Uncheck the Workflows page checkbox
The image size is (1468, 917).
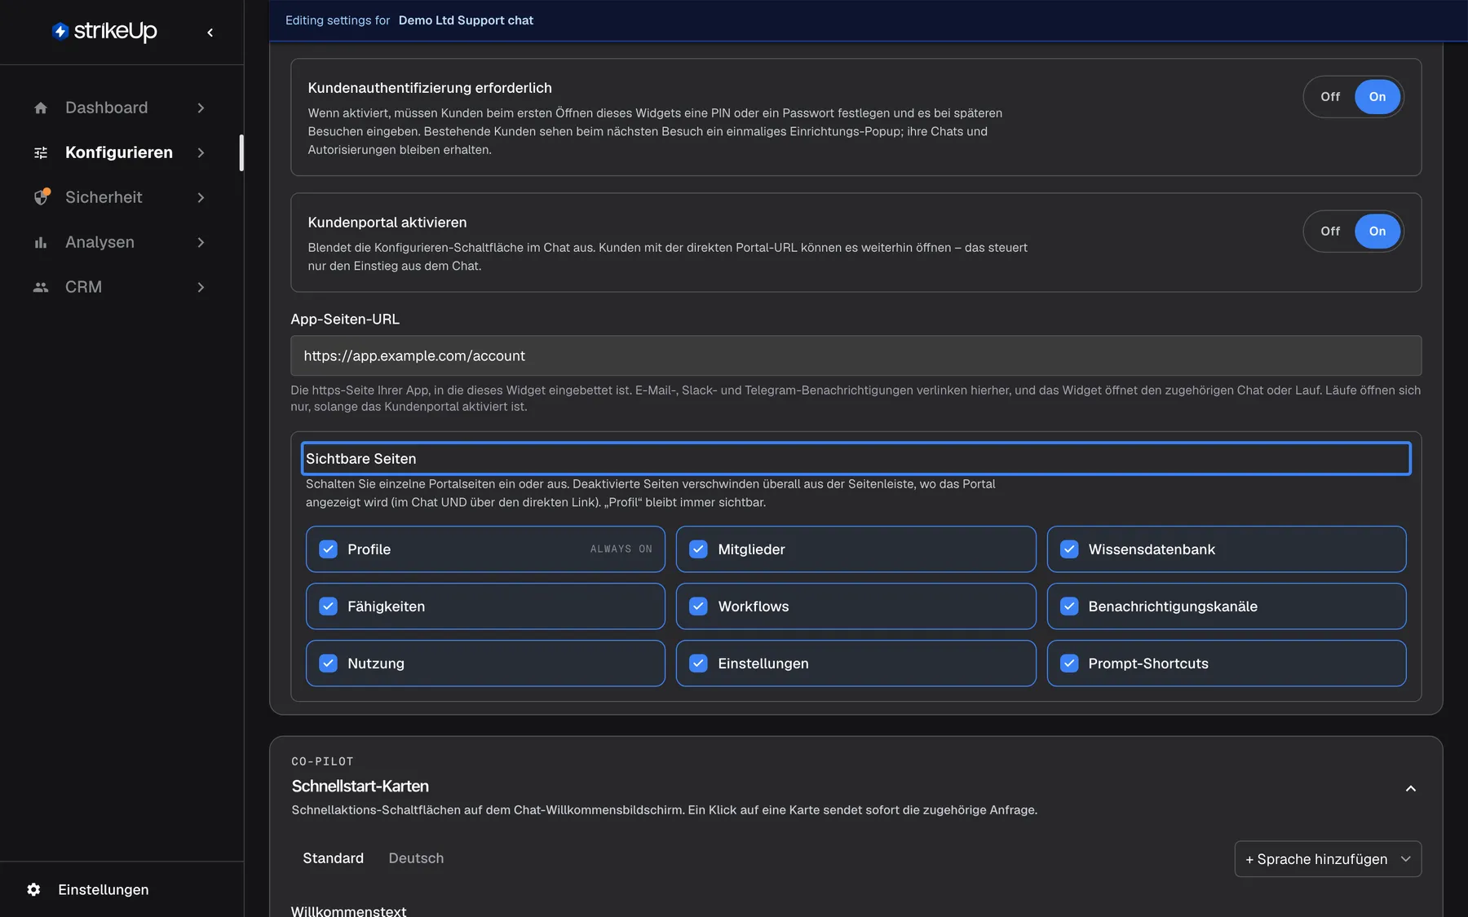[698, 606]
